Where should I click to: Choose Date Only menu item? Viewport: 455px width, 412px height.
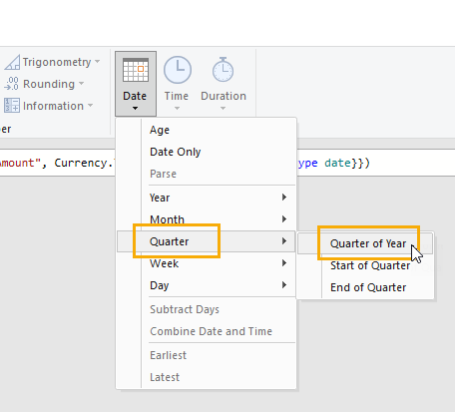pyautogui.click(x=206, y=152)
